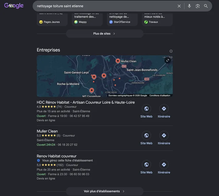Get Itinéraire for Muller Clean
Viewport: 219px width, 196px height.
coord(164,138)
